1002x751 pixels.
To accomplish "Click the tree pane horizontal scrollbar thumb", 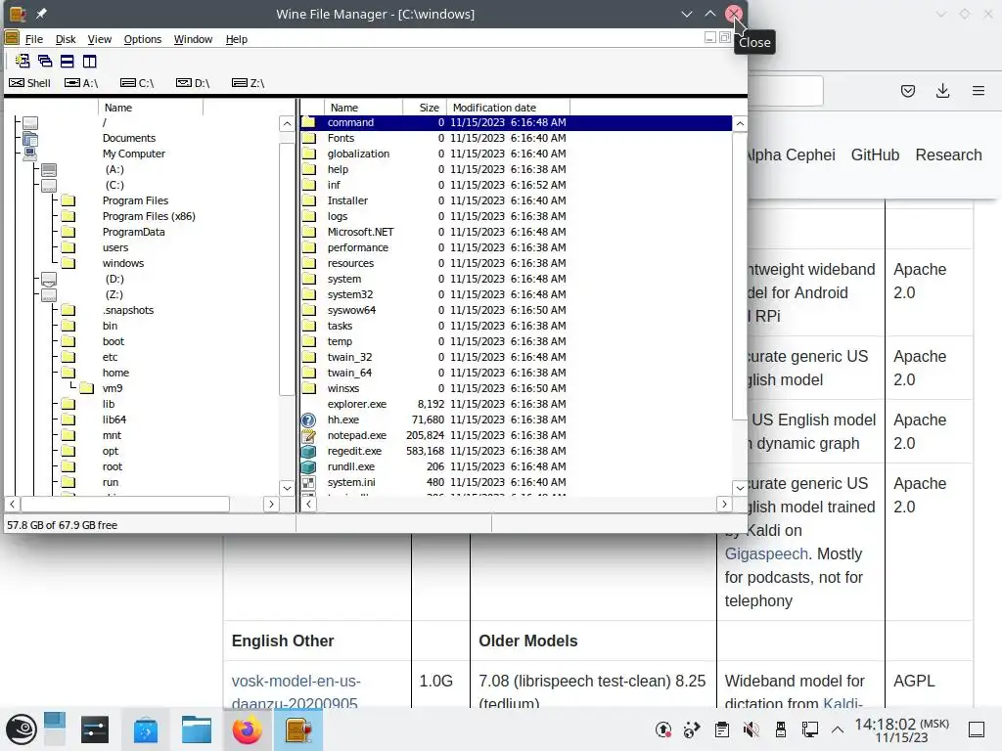I will [x=125, y=504].
